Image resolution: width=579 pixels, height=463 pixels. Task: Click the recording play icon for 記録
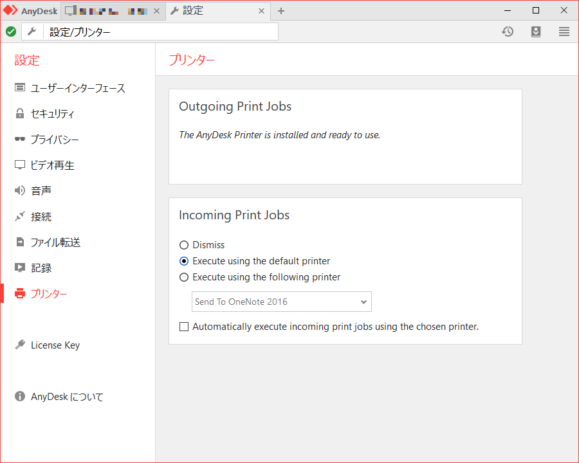point(20,268)
